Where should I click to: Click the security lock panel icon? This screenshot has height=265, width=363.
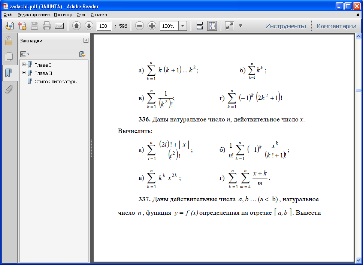(9, 41)
